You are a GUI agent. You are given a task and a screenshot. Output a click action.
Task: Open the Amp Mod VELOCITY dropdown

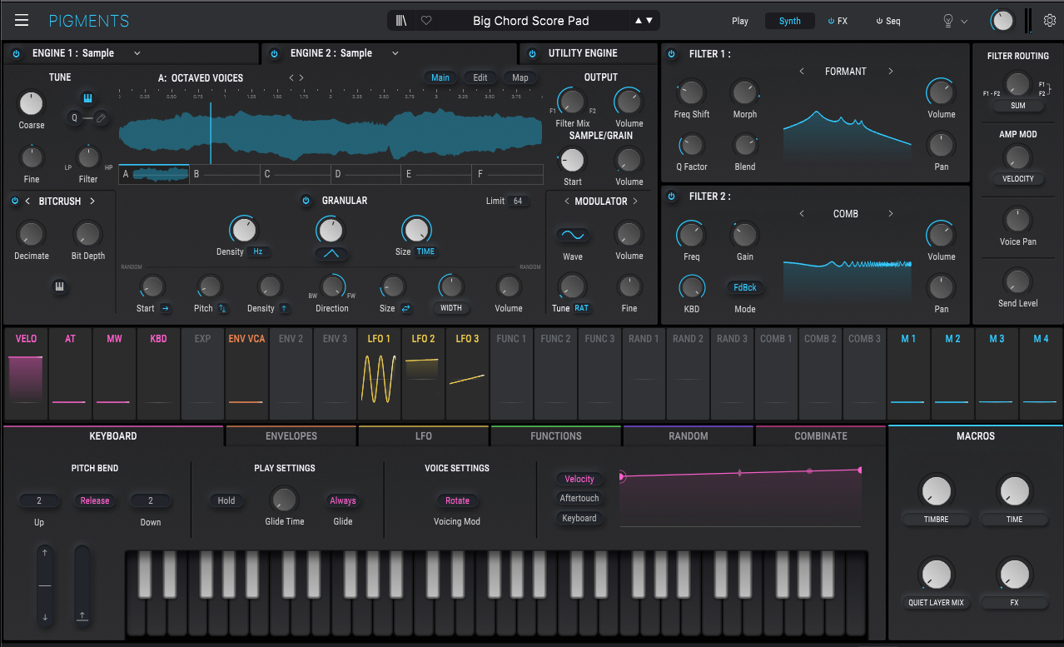(1017, 178)
